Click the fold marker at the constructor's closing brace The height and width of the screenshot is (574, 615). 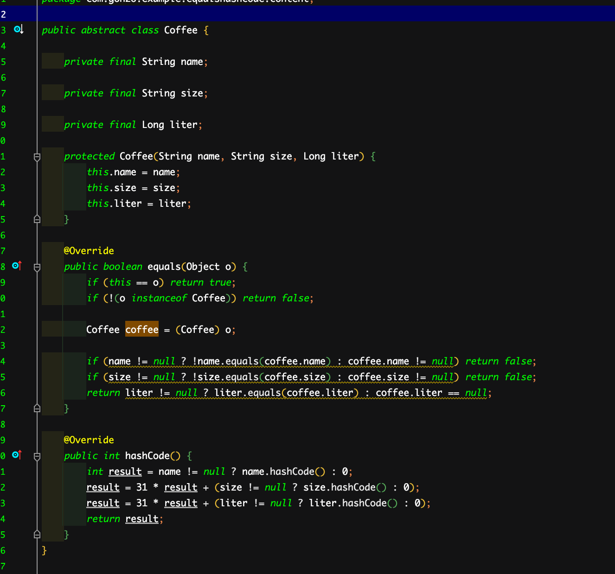click(x=37, y=219)
